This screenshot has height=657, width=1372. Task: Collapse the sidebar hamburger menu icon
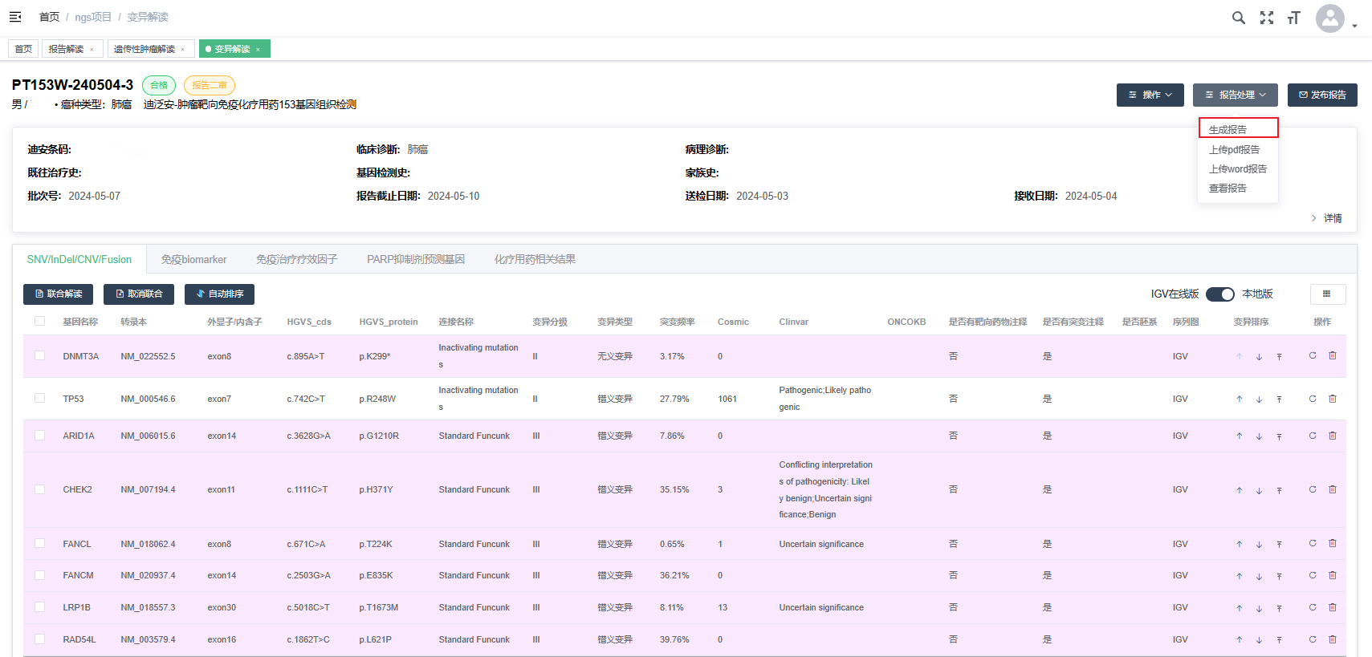(x=15, y=17)
